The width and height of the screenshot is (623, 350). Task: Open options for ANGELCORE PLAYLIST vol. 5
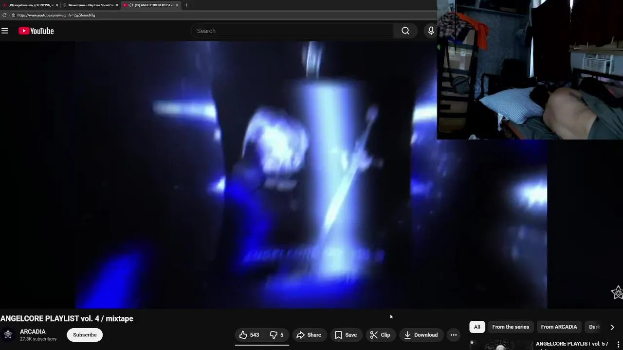(x=619, y=345)
